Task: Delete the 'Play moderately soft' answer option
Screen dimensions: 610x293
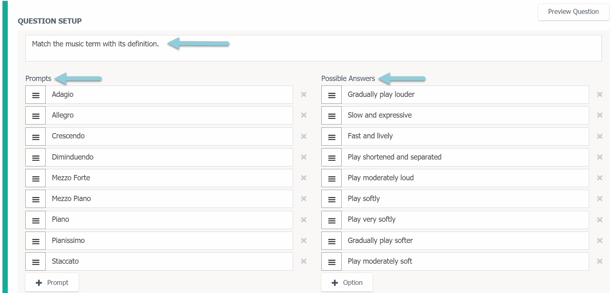Action: (x=599, y=261)
